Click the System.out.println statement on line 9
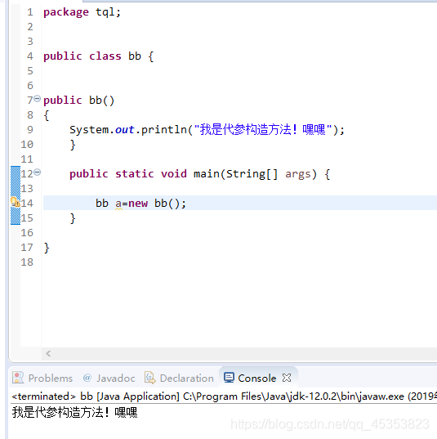Viewport: 437px width, 439px height. point(207,130)
